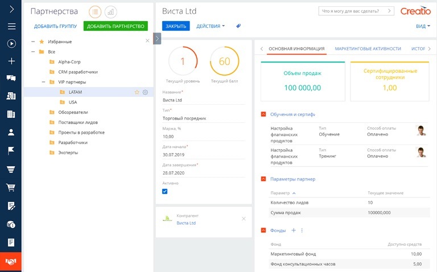Switch to Маркетинговые активности tab
437x272 pixels.
click(368, 48)
